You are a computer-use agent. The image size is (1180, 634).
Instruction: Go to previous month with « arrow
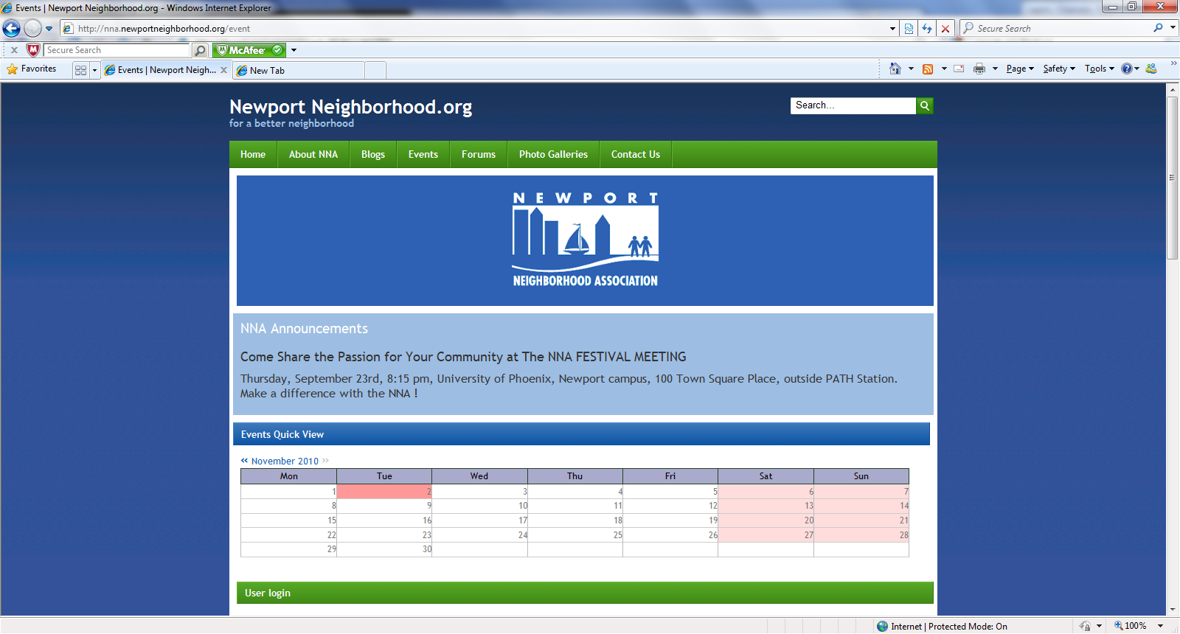click(244, 461)
